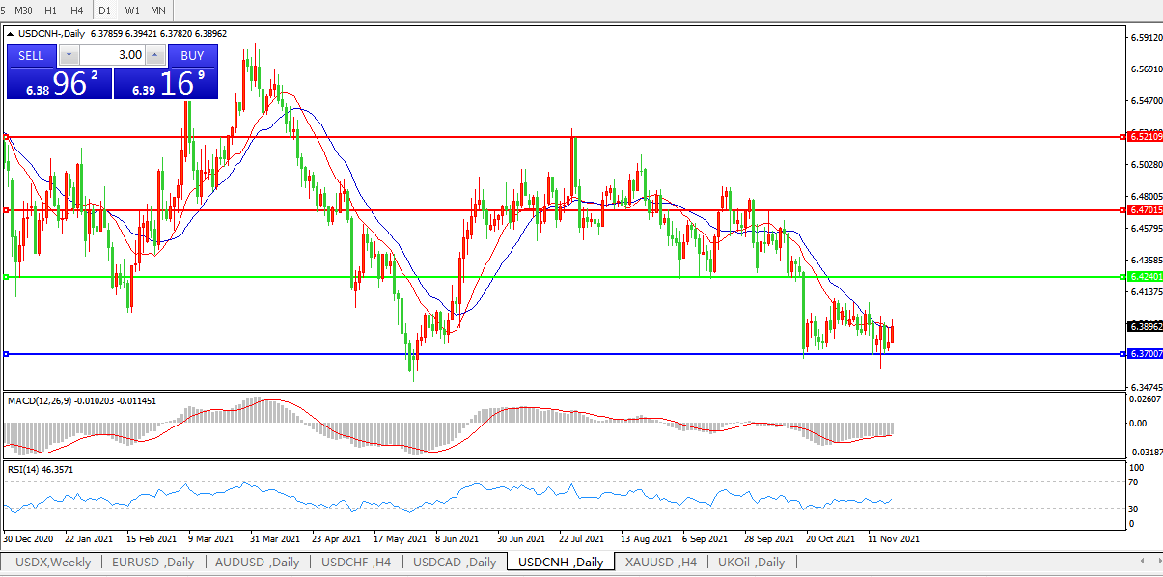Increase lot volume with up arrow
The width and height of the screenshot is (1163, 577).
[x=154, y=56]
